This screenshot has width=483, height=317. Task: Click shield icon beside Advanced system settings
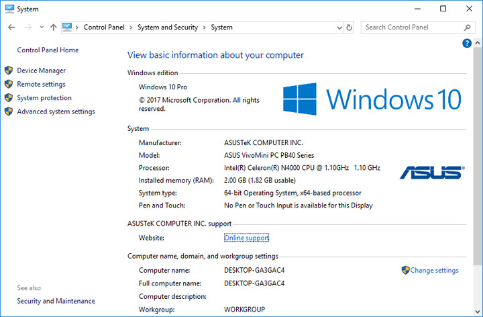pos(9,111)
